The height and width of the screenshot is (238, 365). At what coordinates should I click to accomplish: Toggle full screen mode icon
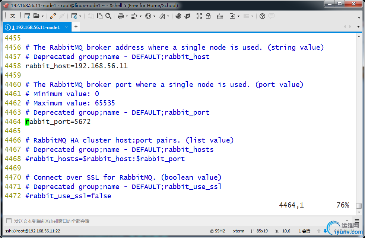pyautogui.click(x=199, y=16)
